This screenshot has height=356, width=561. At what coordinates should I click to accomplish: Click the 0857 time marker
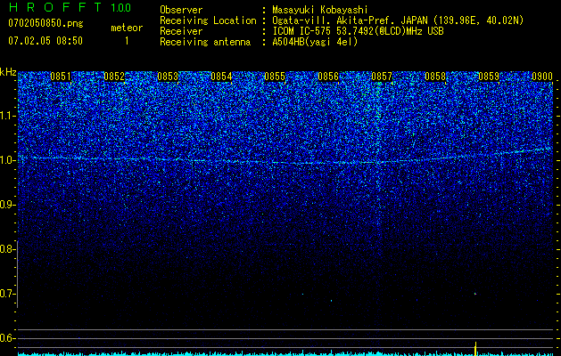382,77
